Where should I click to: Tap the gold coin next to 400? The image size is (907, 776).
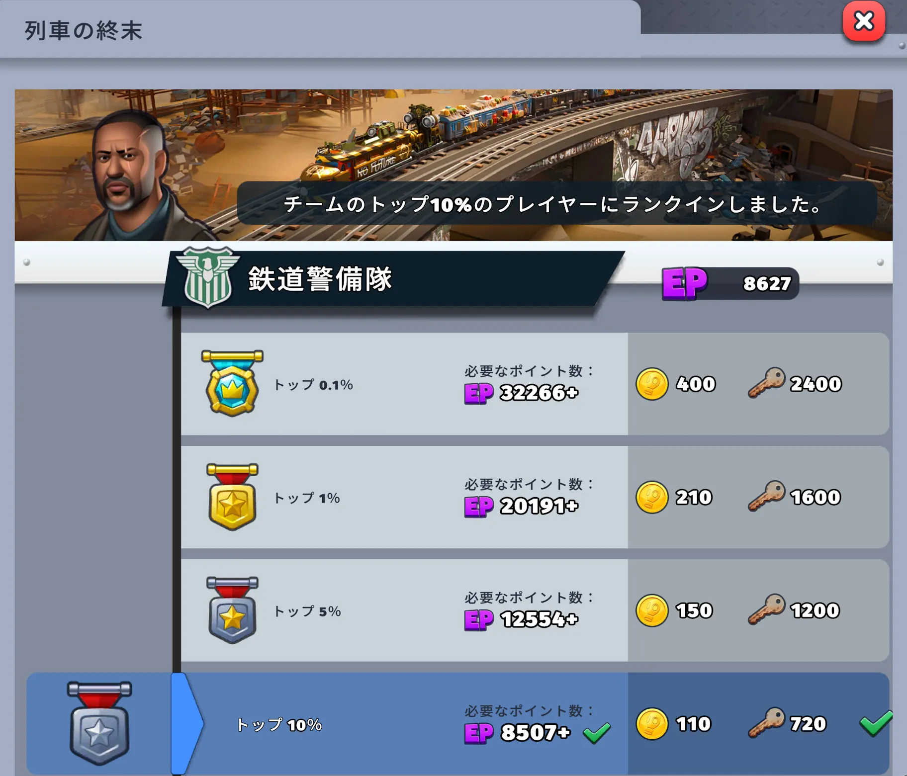[x=652, y=384]
